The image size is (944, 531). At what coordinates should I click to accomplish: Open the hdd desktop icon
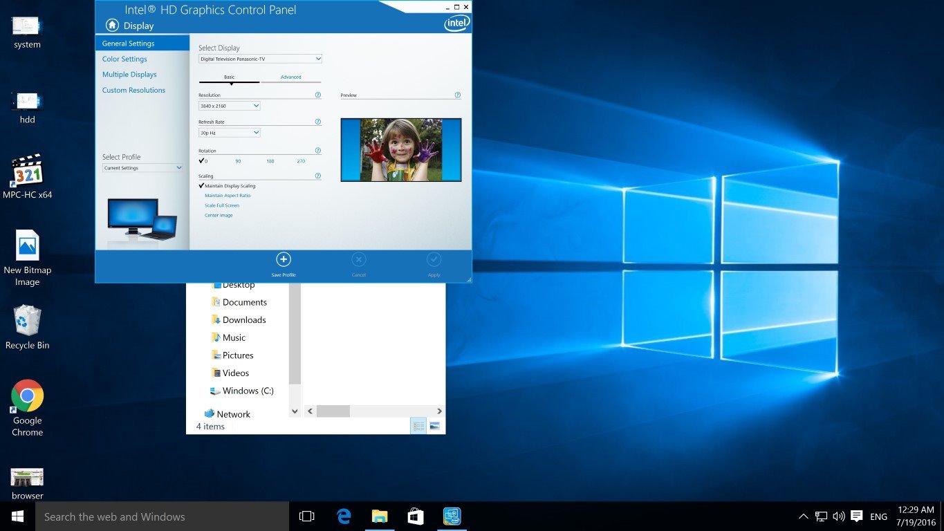point(27,107)
